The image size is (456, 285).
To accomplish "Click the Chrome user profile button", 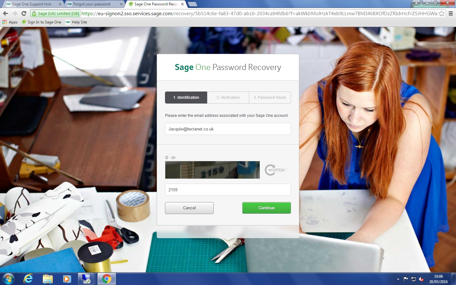I will pos(416,3).
